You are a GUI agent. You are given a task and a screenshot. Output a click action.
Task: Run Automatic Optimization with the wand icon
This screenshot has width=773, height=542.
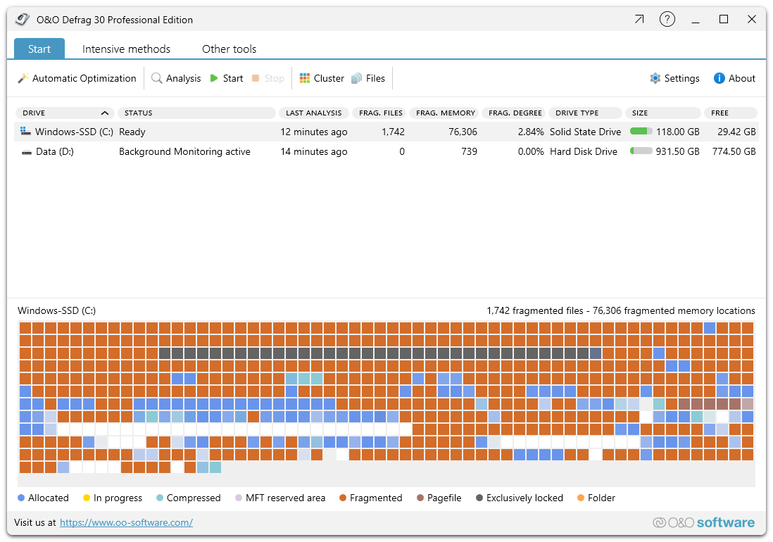[77, 78]
